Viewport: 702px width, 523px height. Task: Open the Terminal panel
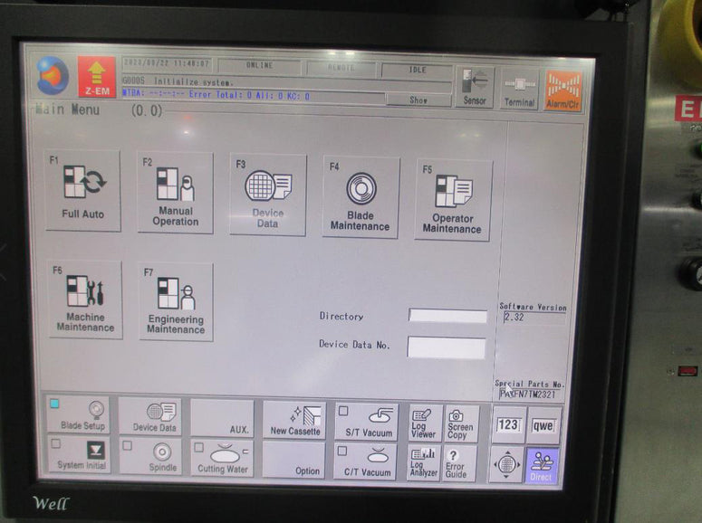pyautogui.click(x=519, y=89)
